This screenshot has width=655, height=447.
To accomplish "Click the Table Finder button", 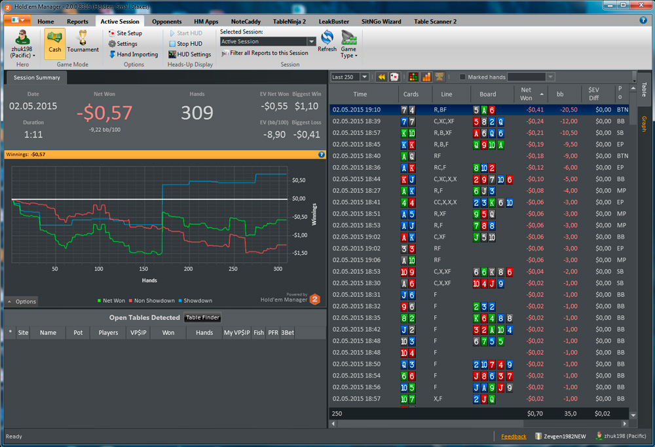I will click(x=202, y=318).
